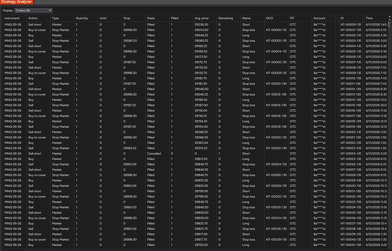Click time cell 6/12/2026 4:00
The width and height of the screenshot is (392, 251).
pos(376,245)
